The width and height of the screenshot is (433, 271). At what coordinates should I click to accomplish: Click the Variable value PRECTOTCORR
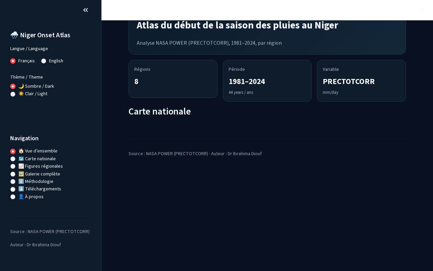click(349, 82)
